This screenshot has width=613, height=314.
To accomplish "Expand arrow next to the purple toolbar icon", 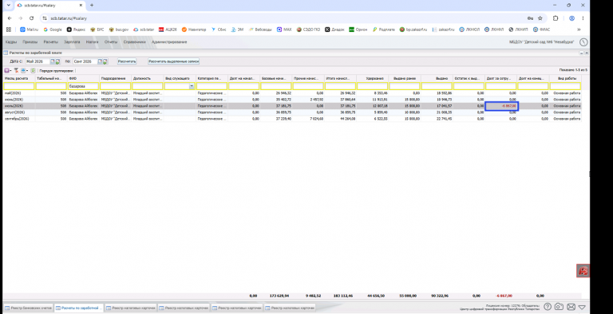I will pos(11,71).
